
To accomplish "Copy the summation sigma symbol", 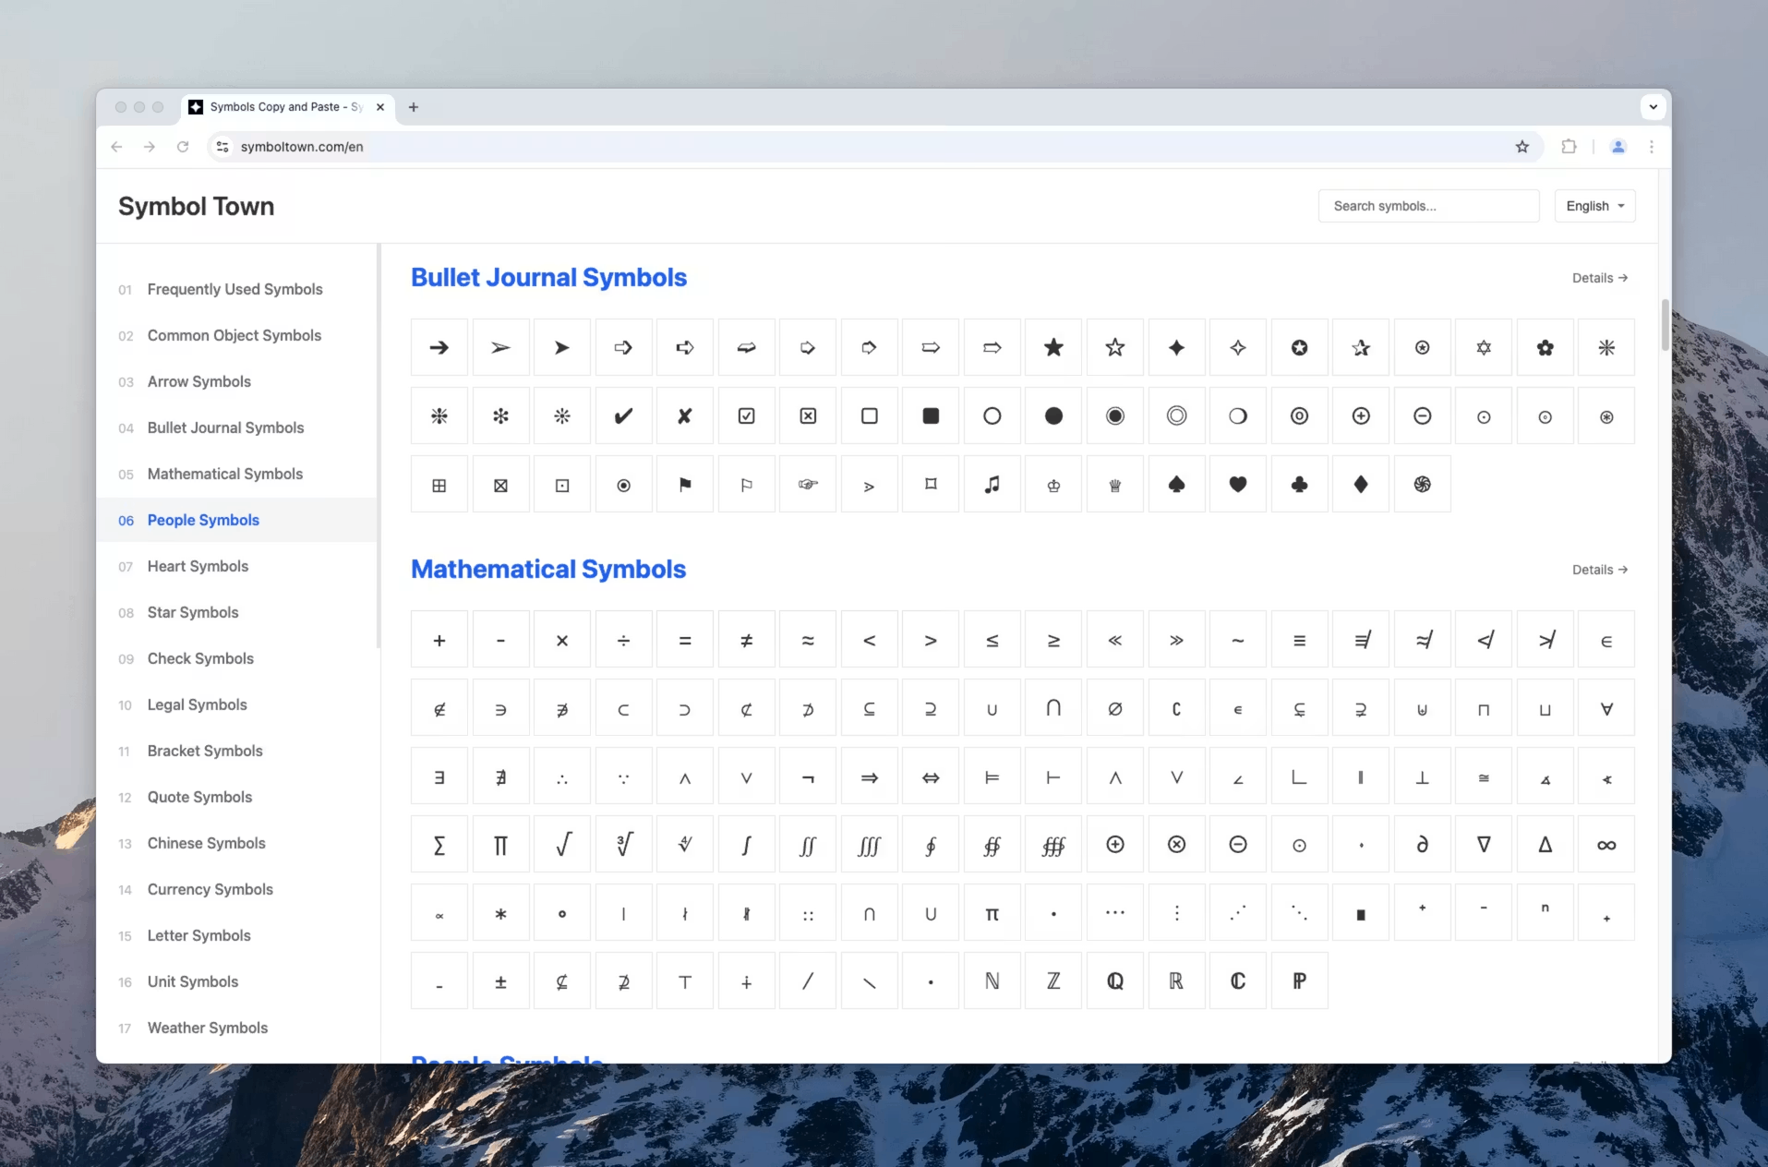I will click(439, 844).
